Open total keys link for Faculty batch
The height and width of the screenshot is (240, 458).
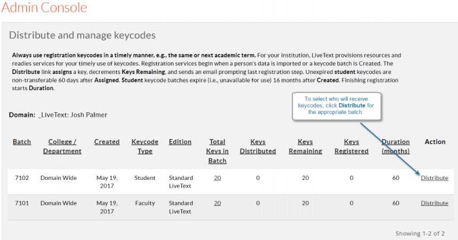coord(217,203)
